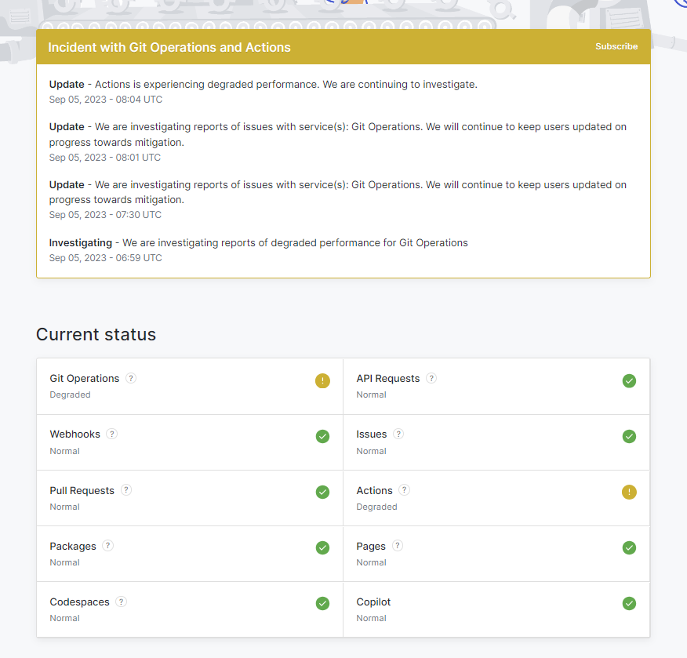Click the Degraded status under Actions
Viewport: 687px width, 658px height.
(x=376, y=507)
